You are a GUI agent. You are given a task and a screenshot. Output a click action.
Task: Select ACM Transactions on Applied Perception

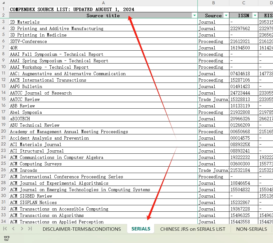pyautogui.click(x=103, y=221)
